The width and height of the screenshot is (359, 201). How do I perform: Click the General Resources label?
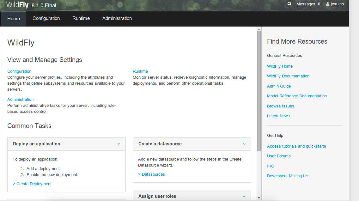pos(284,55)
